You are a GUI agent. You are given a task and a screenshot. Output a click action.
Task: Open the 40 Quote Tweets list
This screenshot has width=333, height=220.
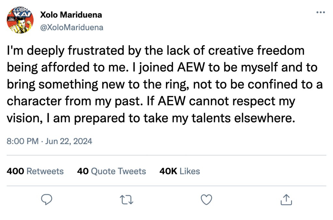112,171
